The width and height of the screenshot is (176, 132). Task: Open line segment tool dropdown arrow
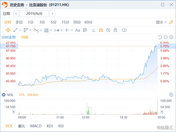[20, 30]
